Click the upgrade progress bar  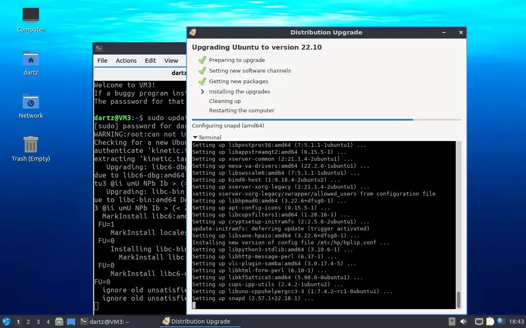click(327, 120)
